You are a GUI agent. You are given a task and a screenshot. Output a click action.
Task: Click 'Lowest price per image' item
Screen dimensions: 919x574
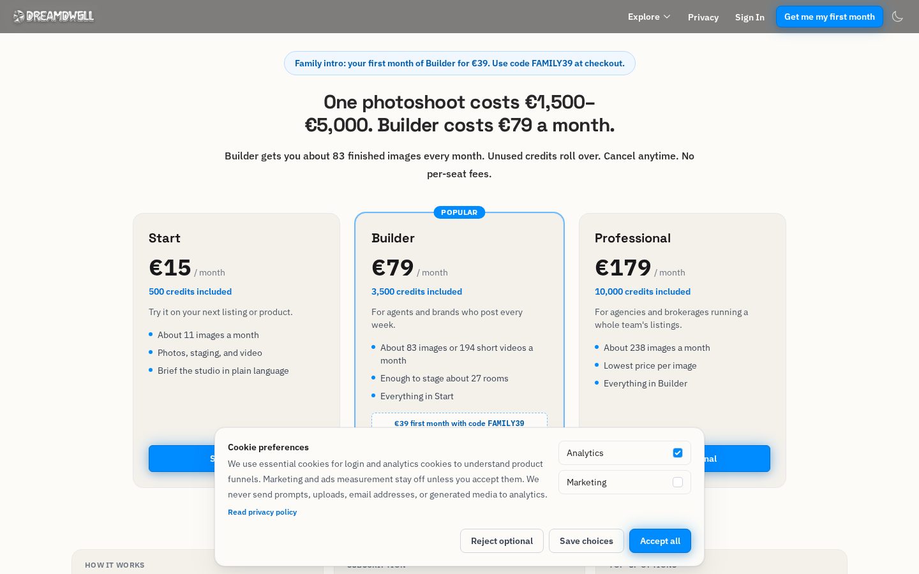[650, 365]
